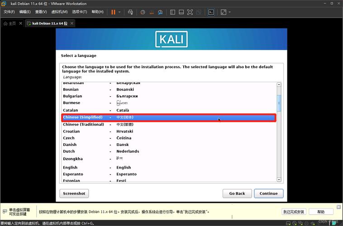Pick Danish from the language list
This screenshot has height=226, width=343.
(x=168, y=145)
